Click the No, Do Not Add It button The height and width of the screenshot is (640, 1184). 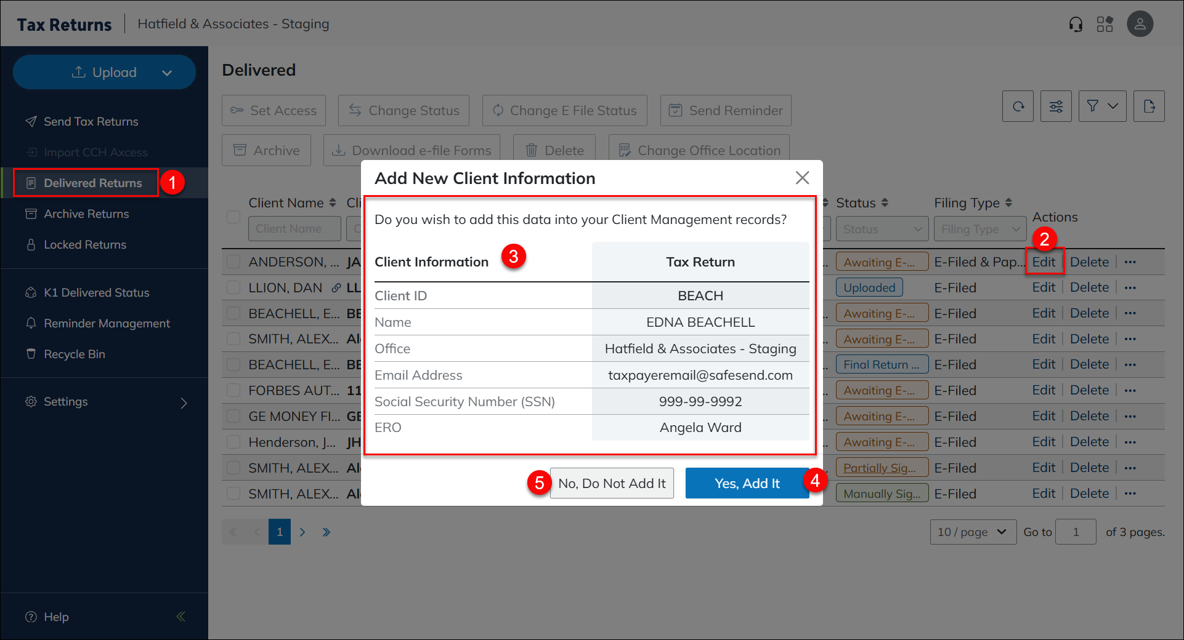point(612,484)
